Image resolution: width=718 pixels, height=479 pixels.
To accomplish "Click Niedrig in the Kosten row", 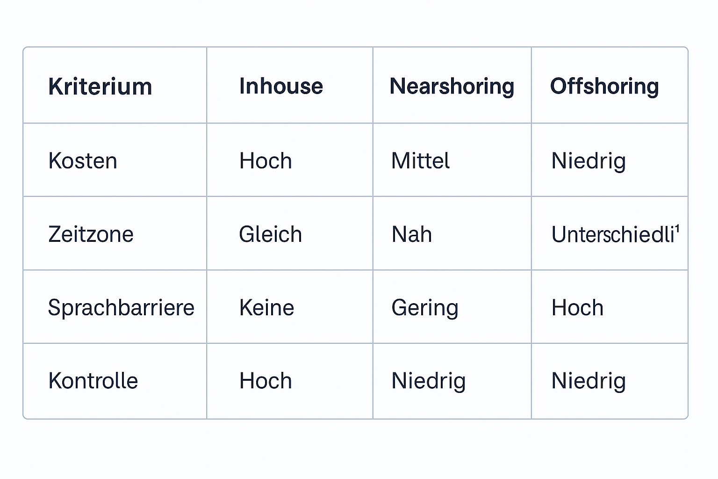I will (588, 161).
